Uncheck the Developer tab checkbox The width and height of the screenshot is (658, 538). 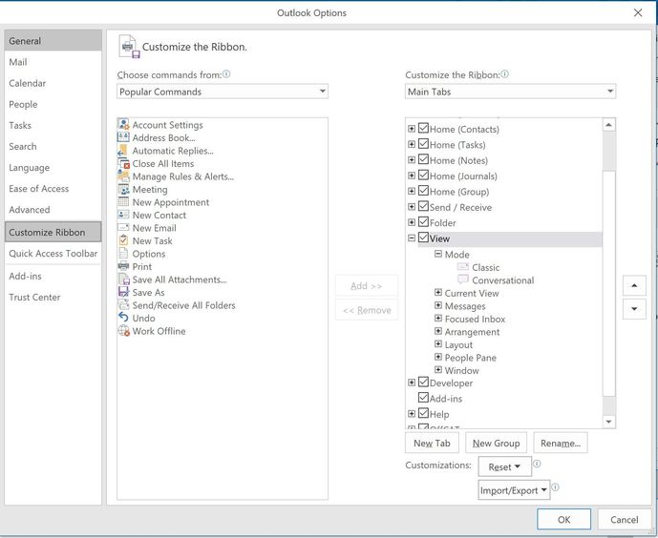(423, 383)
